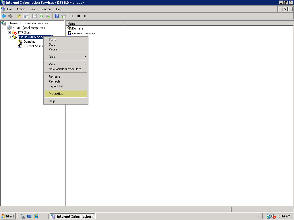The height and width of the screenshot is (220, 294).
Task: Click the Windows Start button
Action: 8,217
